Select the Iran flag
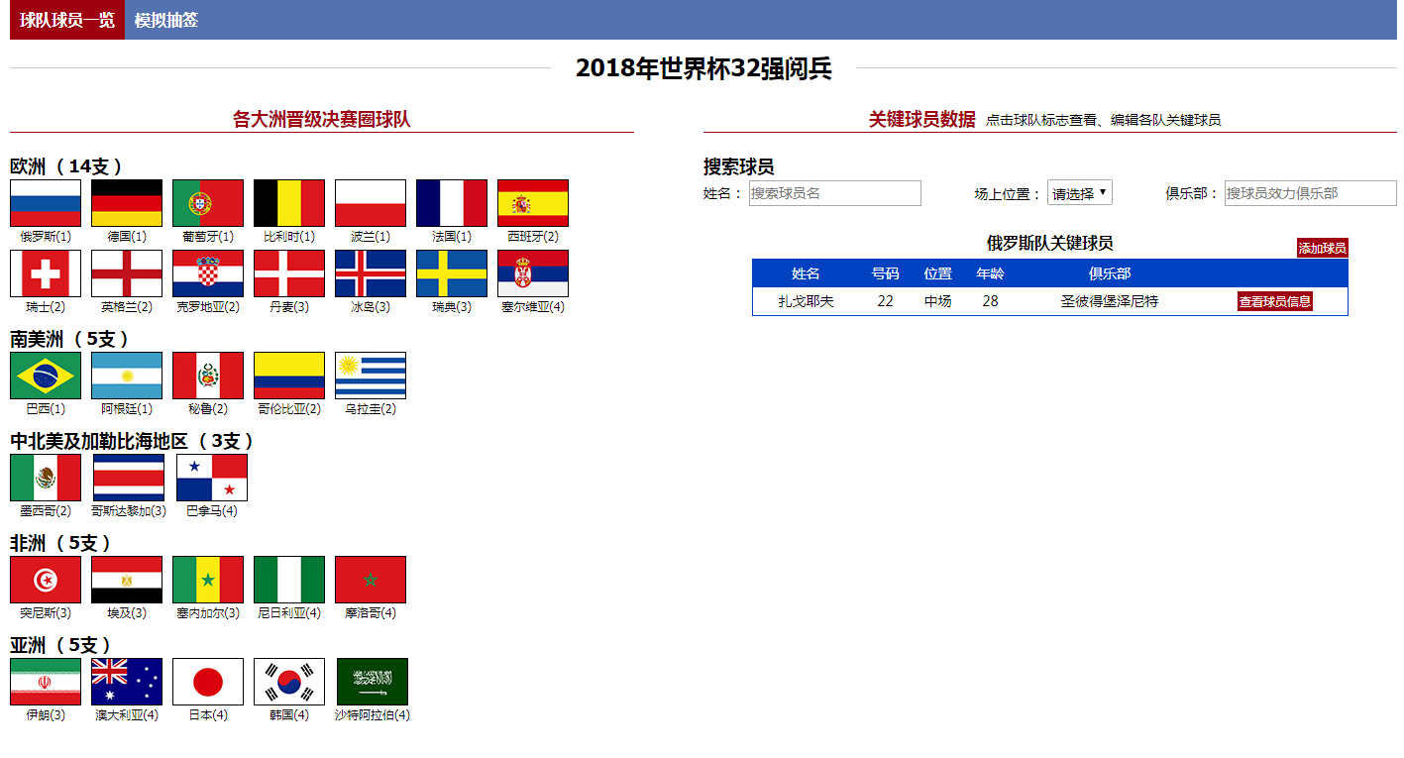Viewport: 1404px width, 758px height. (x=46, y=682)
